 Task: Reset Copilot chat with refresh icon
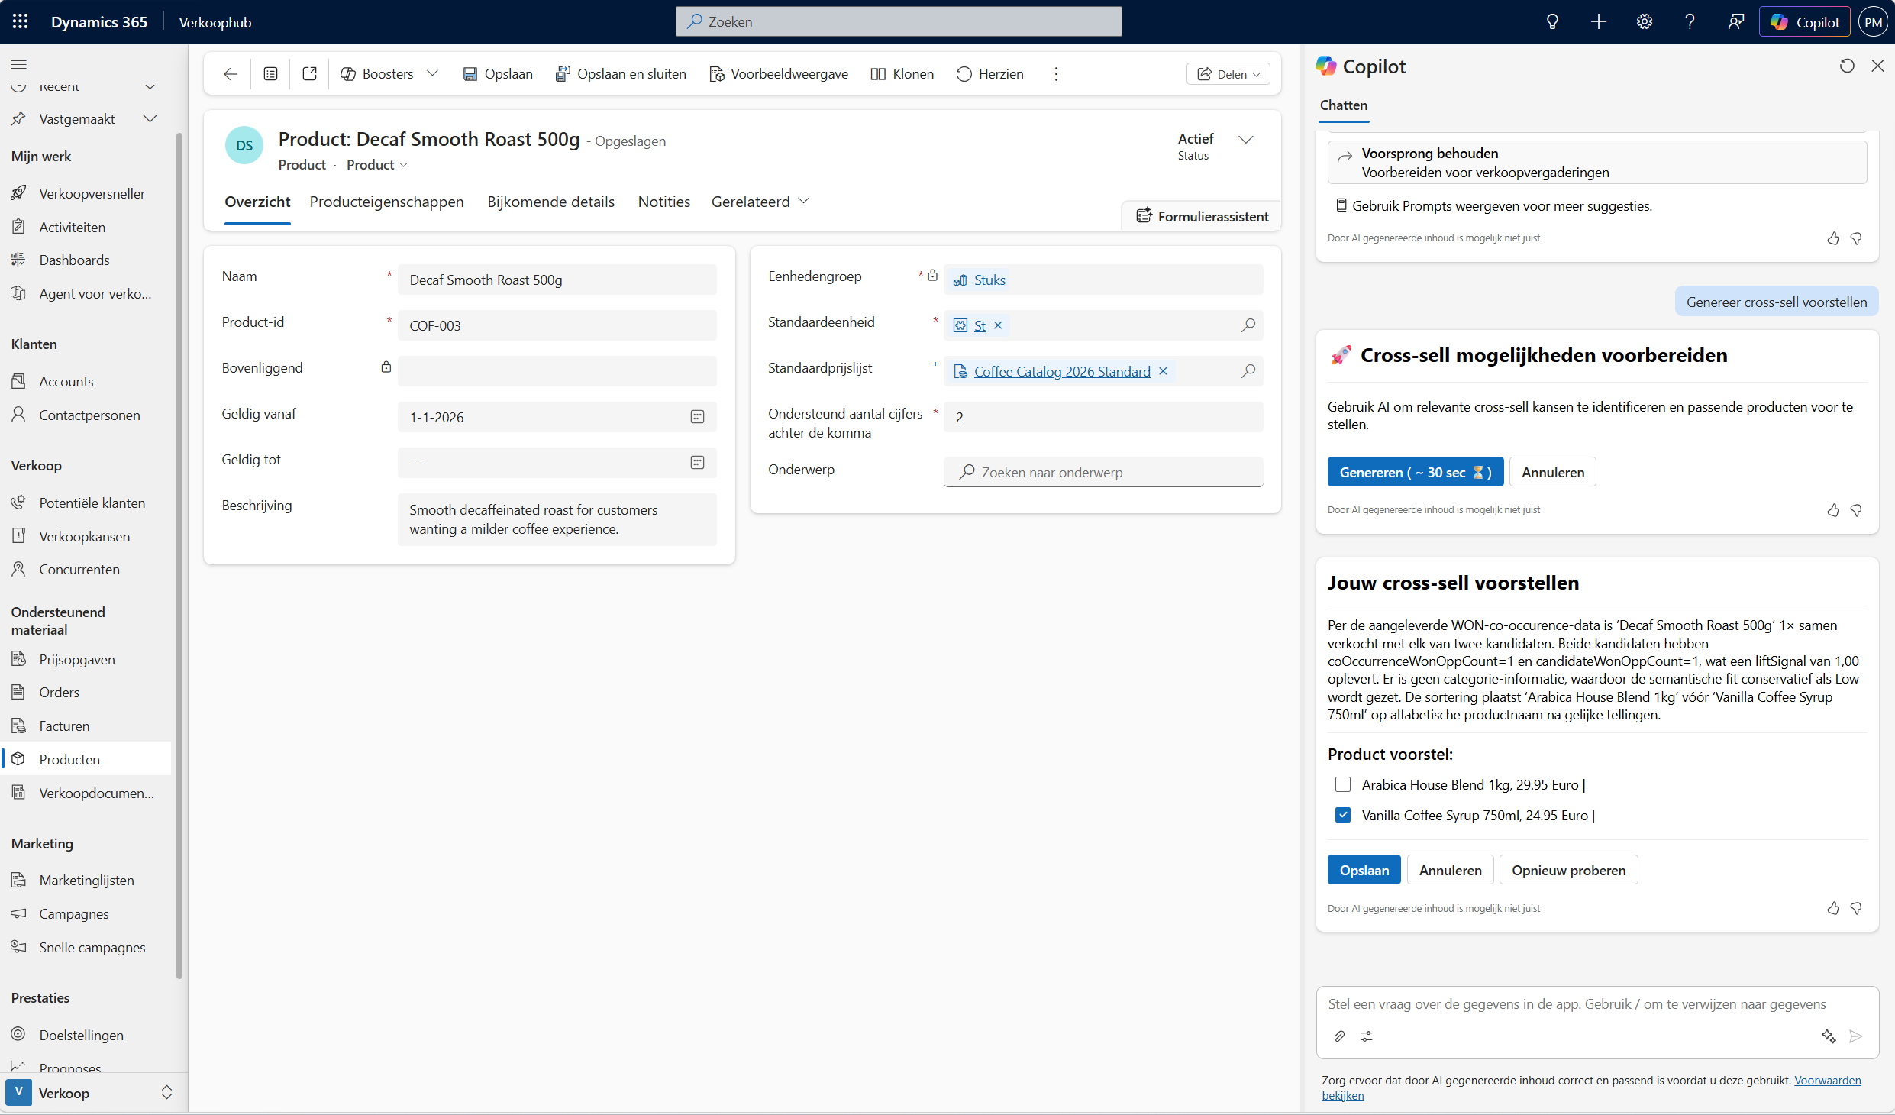point(1846,66)
